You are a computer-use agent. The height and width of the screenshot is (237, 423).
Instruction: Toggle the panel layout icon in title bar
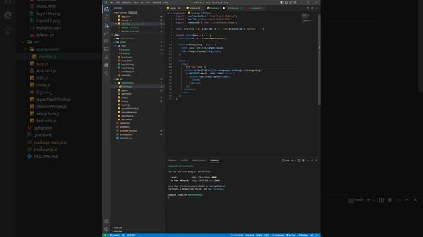tap(286, 3)
